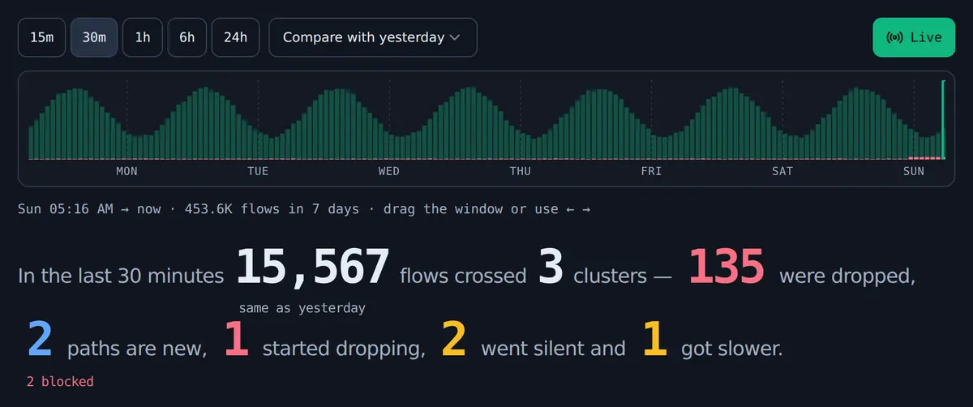Click the MON label on the timeline

coord(126,171)
